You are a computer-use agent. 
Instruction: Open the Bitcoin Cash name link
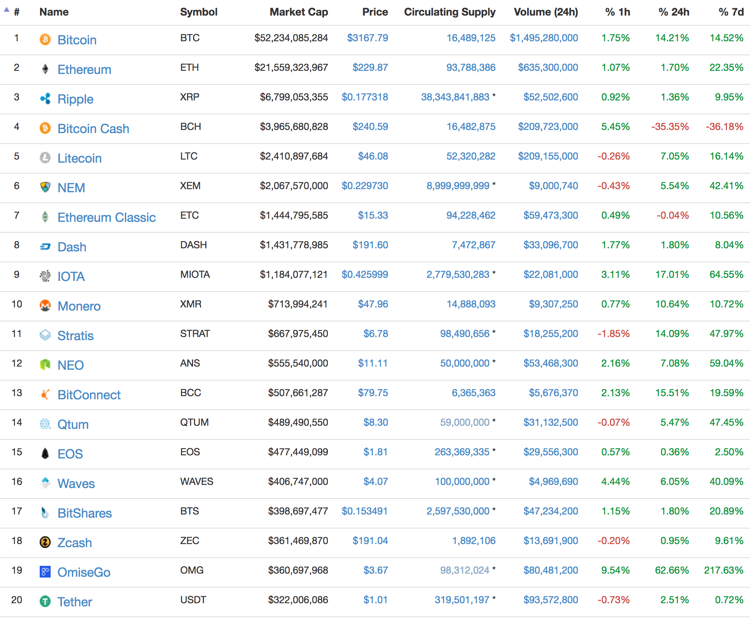93,128
